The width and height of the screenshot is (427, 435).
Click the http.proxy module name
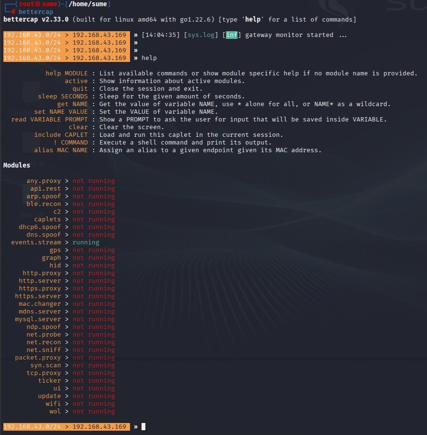[x=42, y=273]
